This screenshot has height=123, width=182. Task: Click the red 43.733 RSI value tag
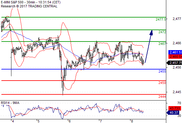click(175, 108)
